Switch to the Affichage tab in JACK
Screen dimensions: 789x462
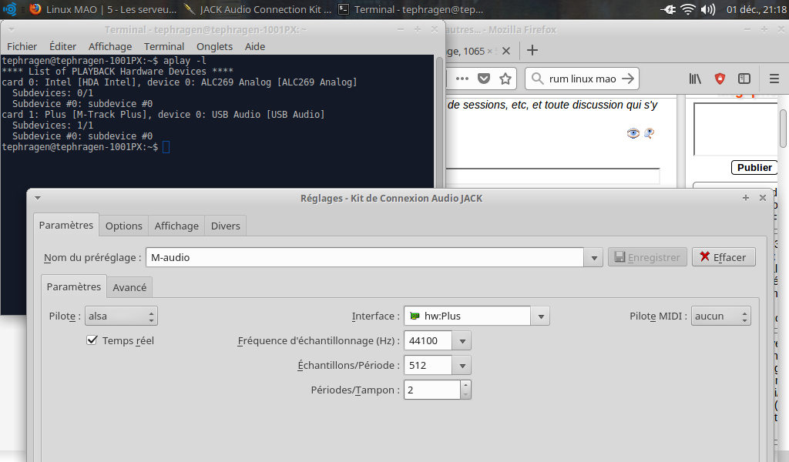(x=176, y=226)
